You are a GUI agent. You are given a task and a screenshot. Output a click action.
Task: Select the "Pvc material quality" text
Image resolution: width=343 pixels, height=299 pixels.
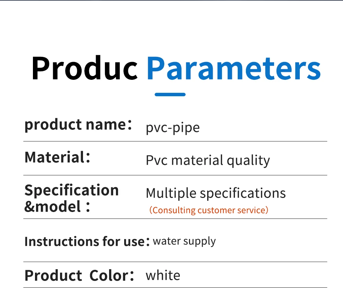pos(208,160)
